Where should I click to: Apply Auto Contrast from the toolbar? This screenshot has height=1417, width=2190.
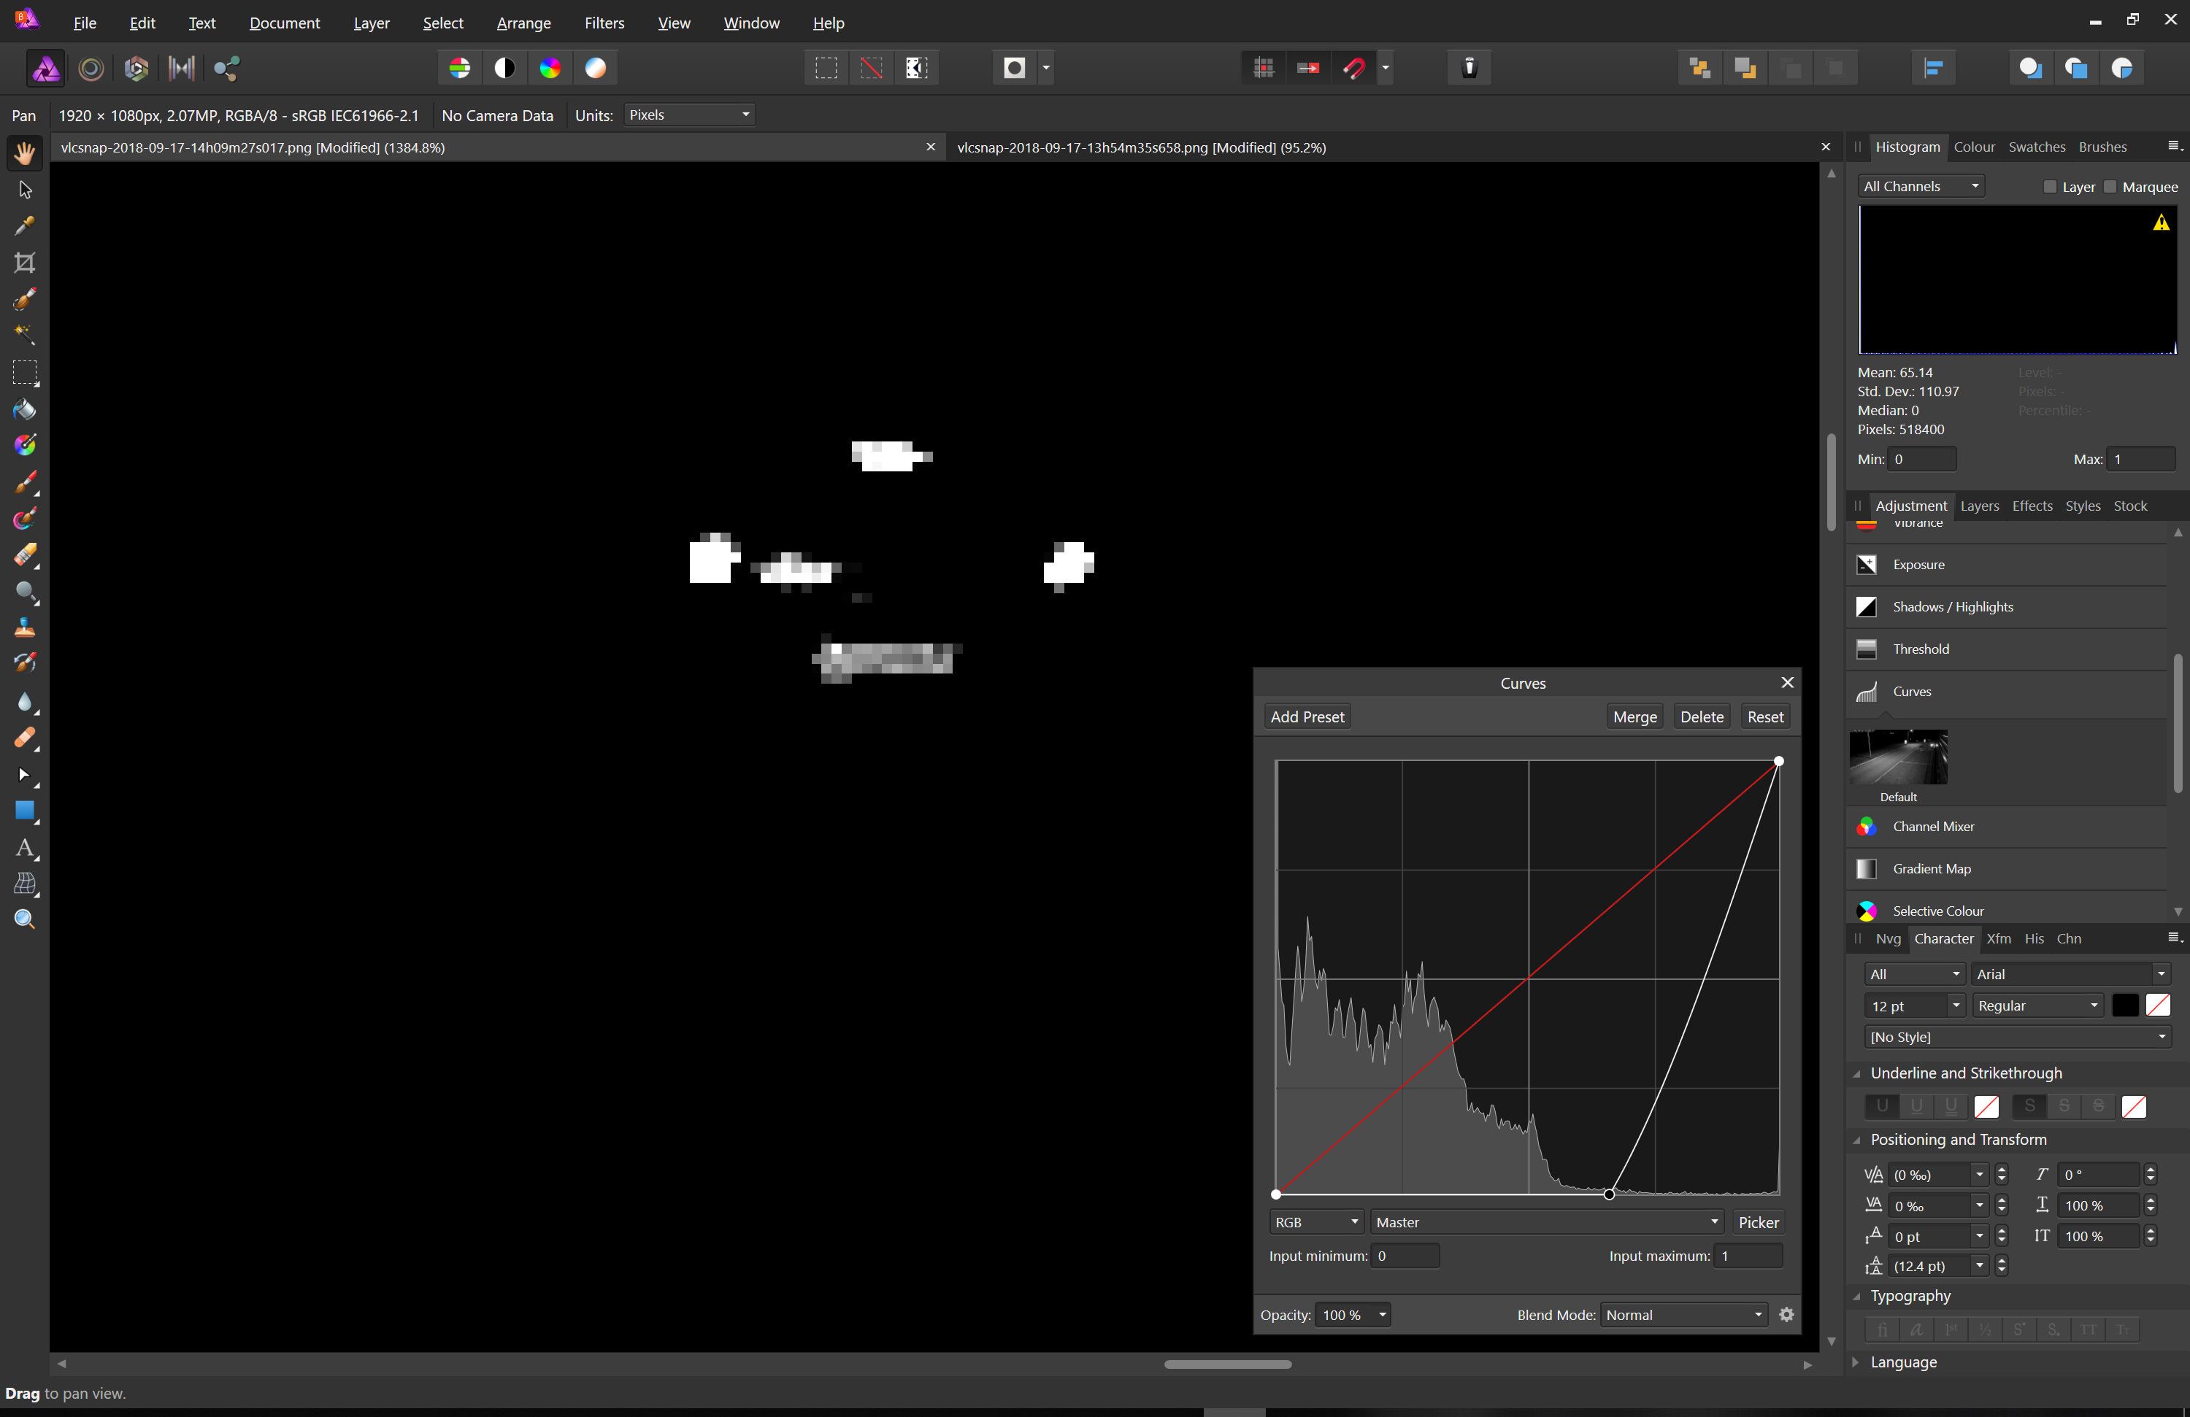504,68
